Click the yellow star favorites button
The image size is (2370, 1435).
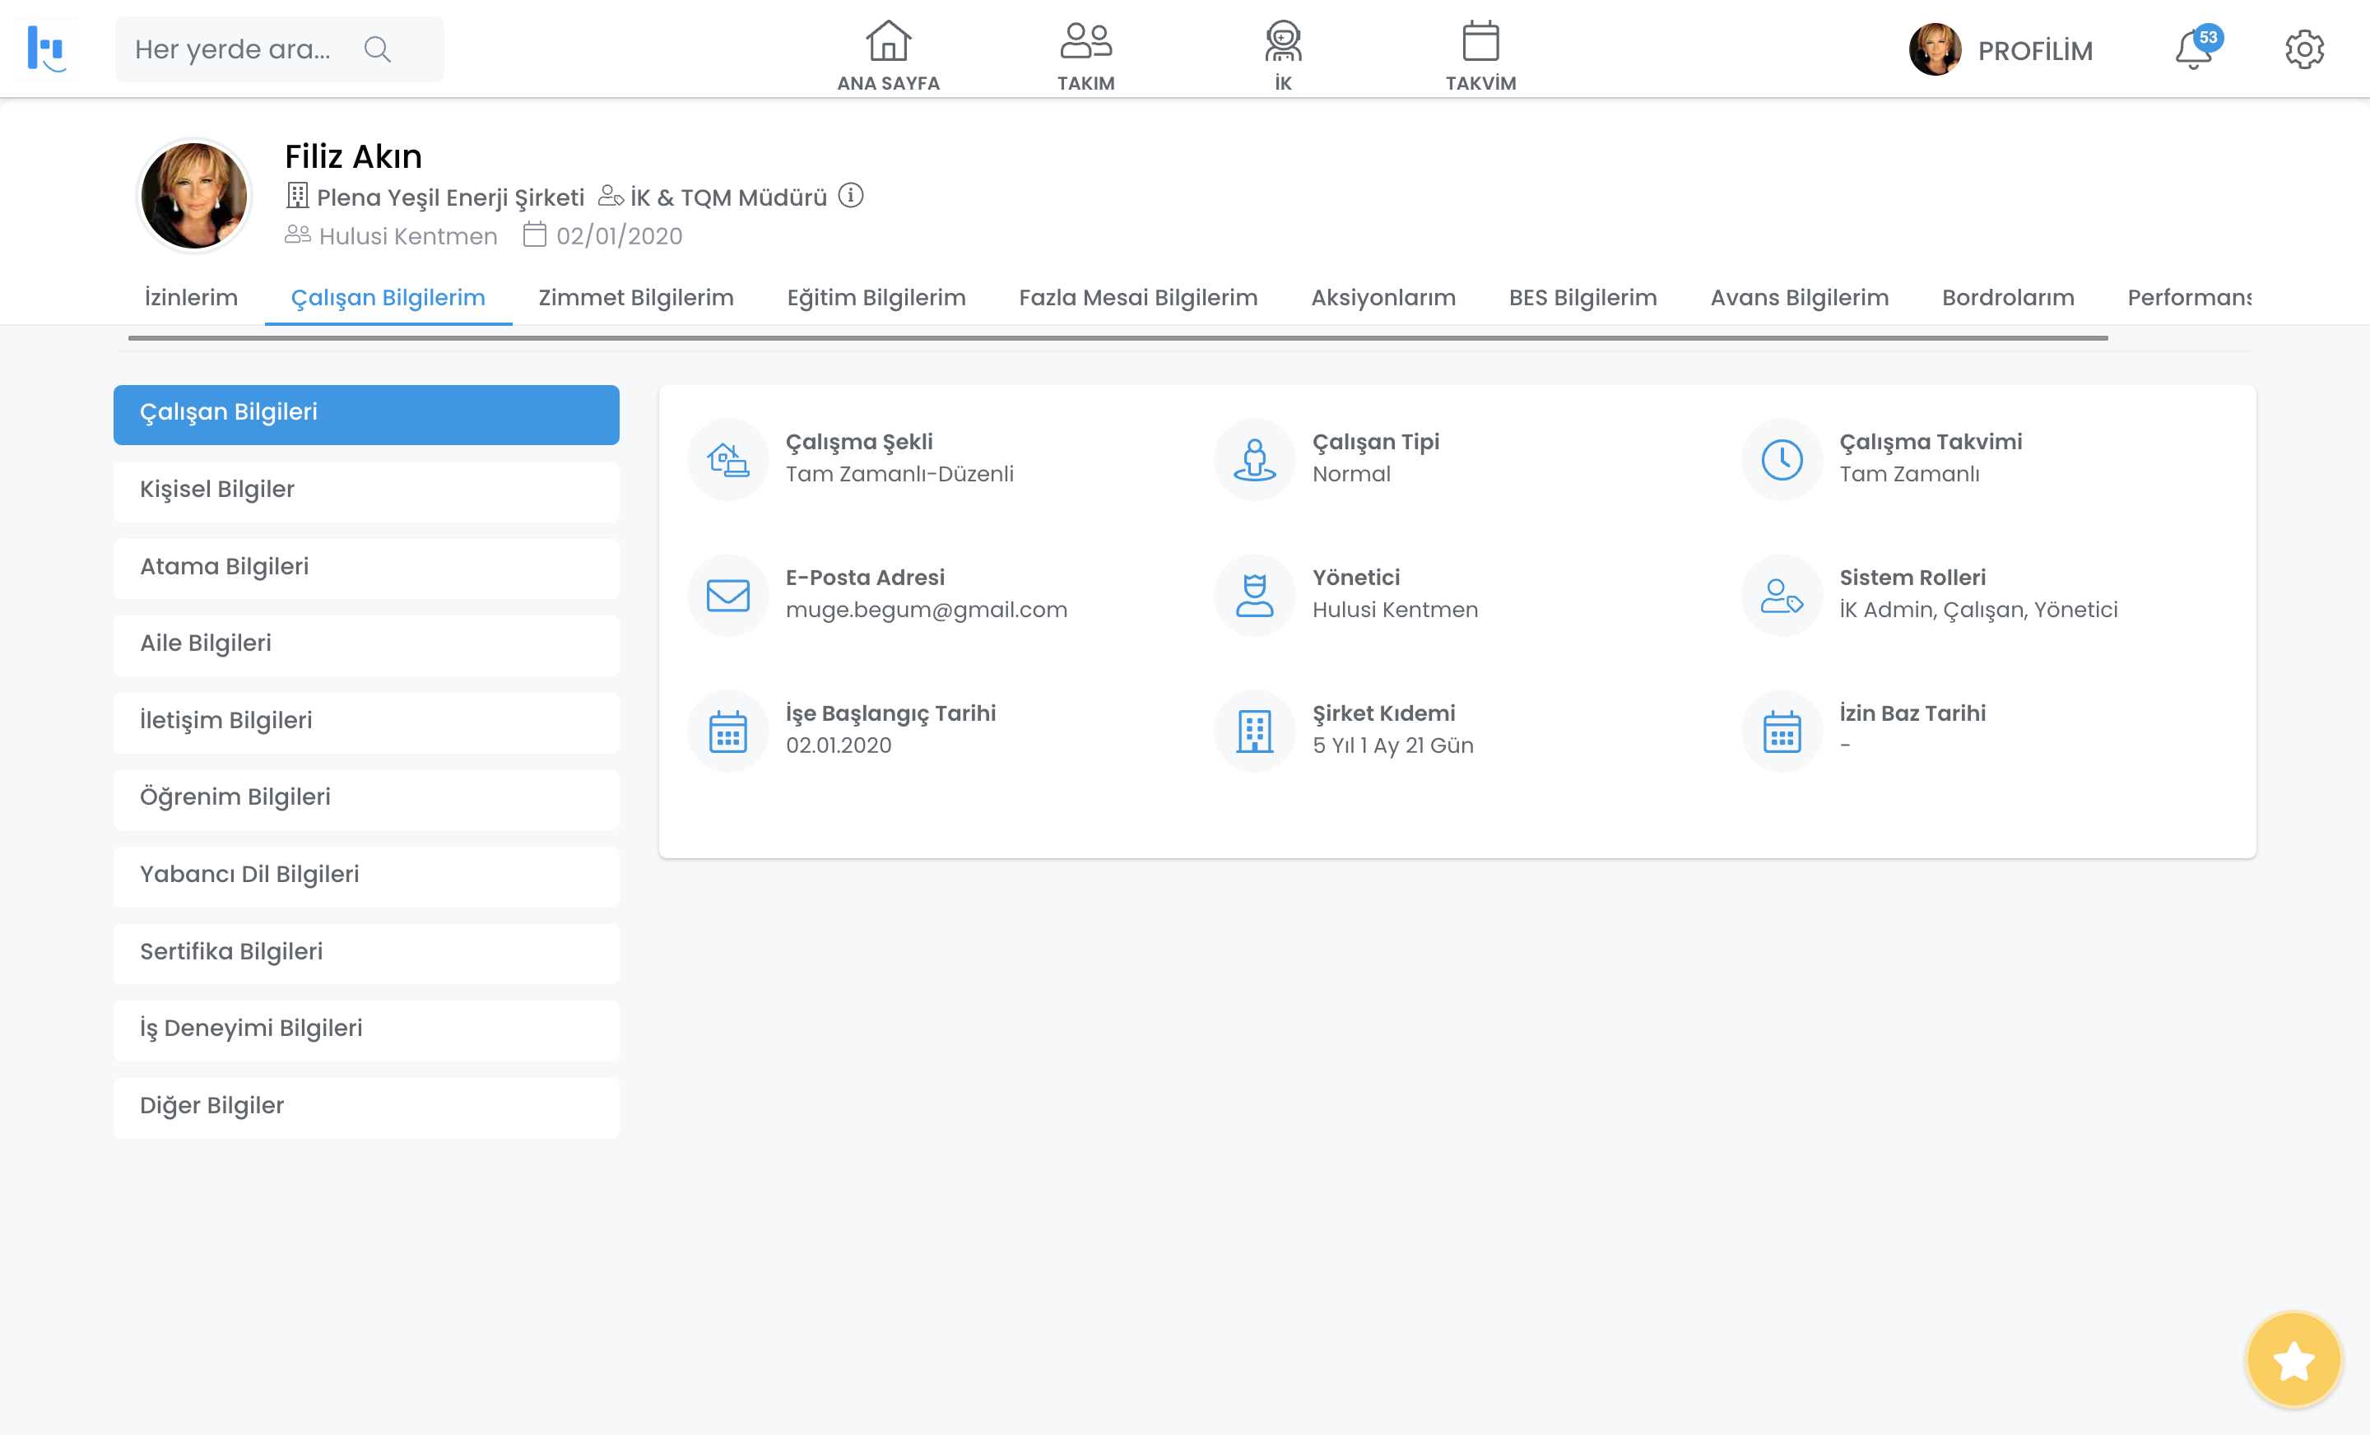pos(2293,1360)
